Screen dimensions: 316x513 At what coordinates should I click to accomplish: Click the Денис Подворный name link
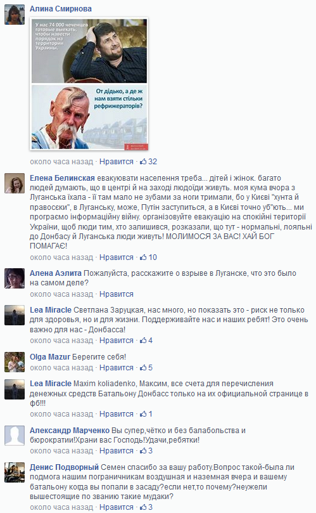point(64,467)
